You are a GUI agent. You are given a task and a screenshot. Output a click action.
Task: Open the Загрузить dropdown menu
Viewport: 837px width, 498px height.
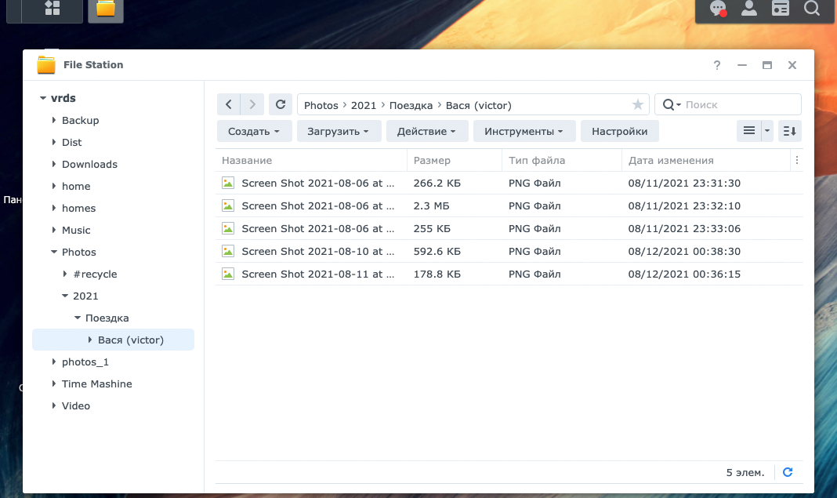(x=339, y=131)
